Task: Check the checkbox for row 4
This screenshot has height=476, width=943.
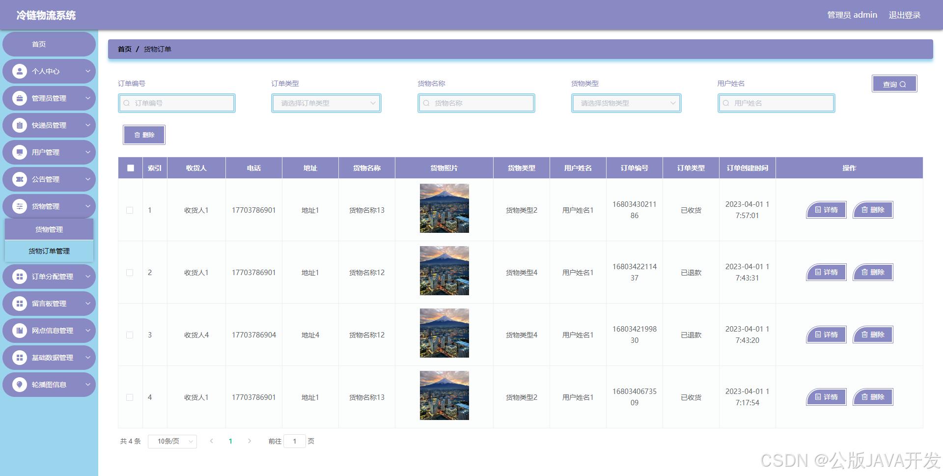Action: point(130,397)
